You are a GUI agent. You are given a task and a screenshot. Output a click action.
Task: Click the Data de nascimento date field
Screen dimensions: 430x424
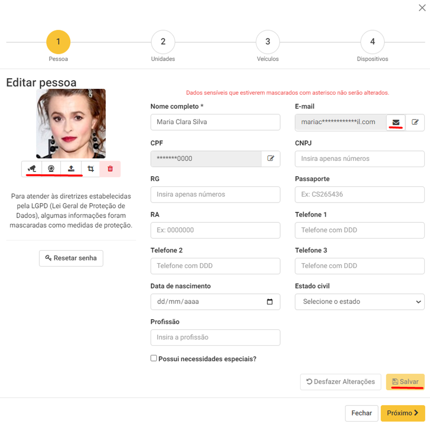pos(215,302)
